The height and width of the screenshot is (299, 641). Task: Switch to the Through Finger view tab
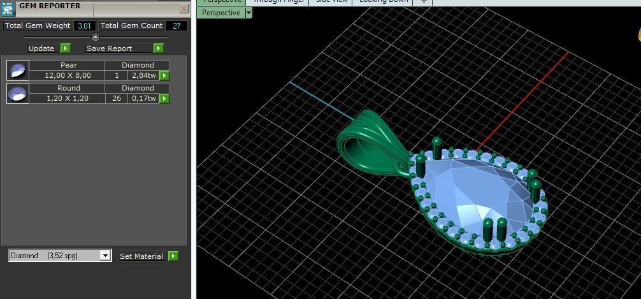278,1
